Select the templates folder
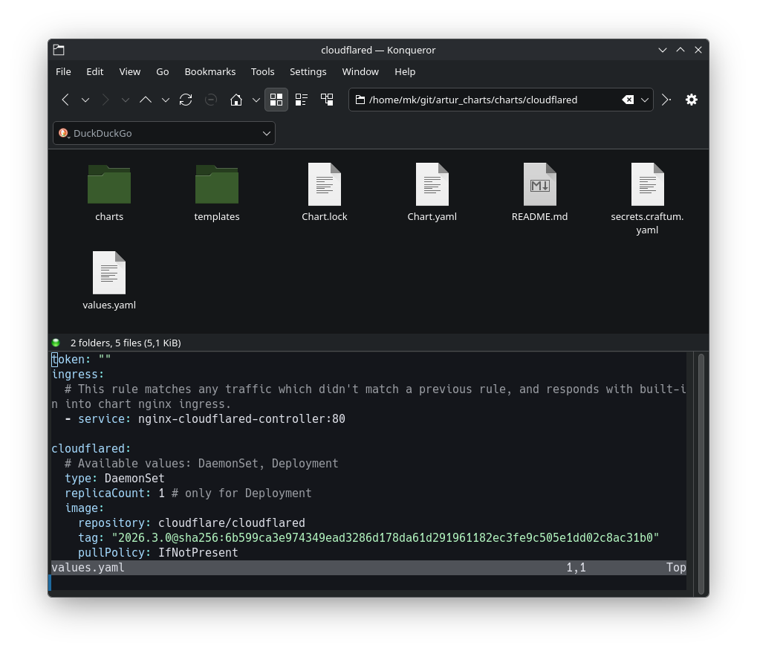The image size is (757, 654). coord(217,192)
